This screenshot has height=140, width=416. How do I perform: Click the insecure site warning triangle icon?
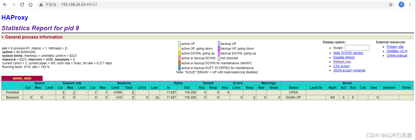41,5
